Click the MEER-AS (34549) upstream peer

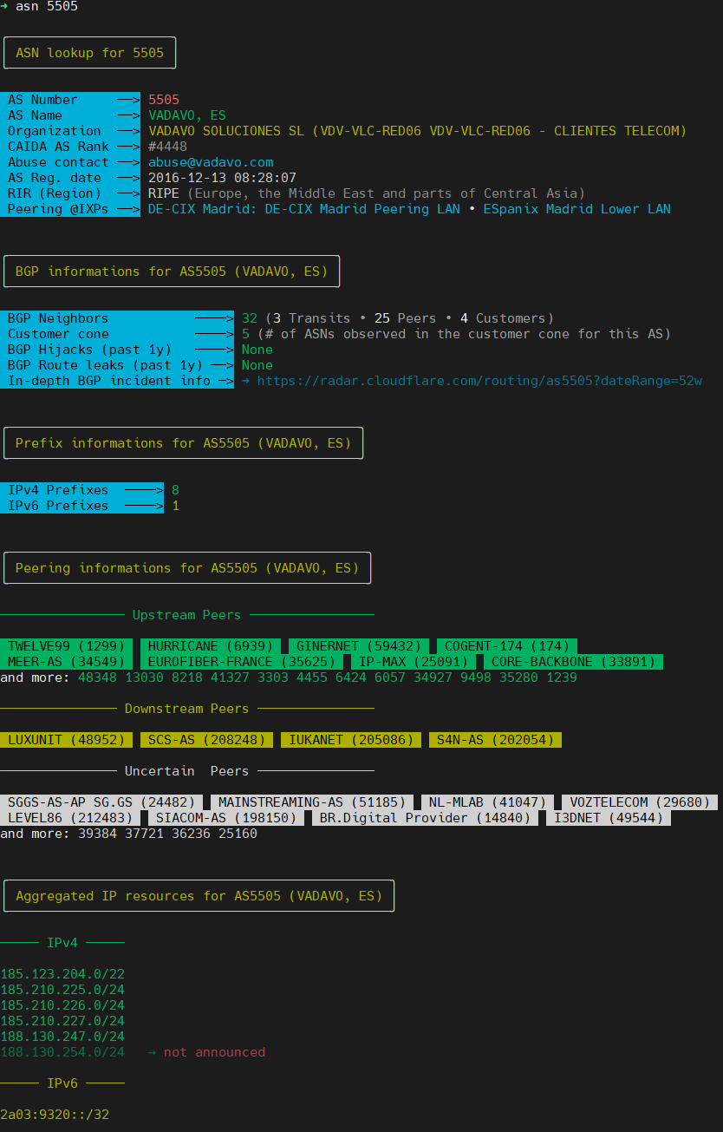click(67, 662)
